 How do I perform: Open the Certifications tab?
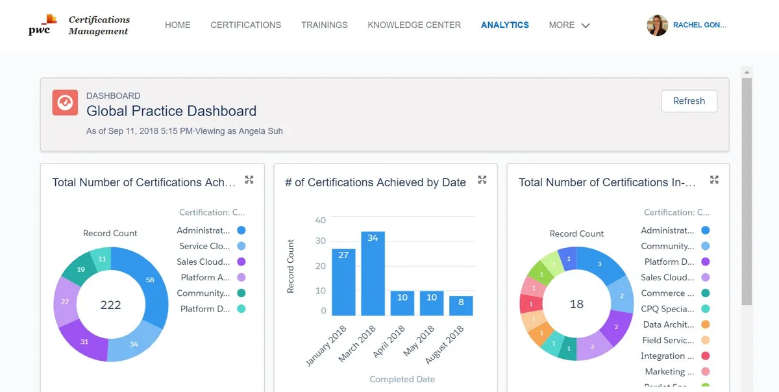point(246,25)
